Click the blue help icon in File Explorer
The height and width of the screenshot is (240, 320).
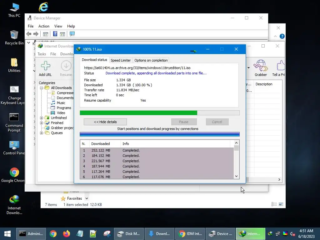coord(282,36)
